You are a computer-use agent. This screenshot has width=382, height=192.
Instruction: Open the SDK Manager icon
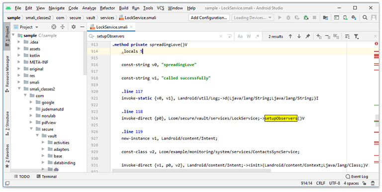354,17
